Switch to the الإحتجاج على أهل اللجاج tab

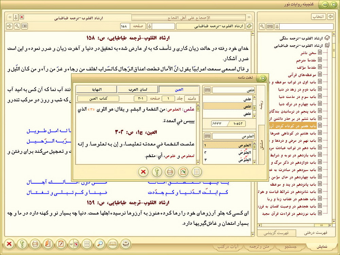point(189,18)
